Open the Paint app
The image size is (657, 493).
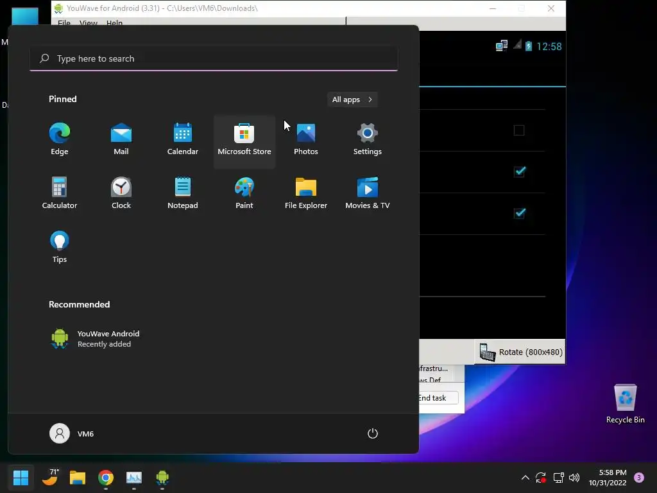click(x=244, y=193)
